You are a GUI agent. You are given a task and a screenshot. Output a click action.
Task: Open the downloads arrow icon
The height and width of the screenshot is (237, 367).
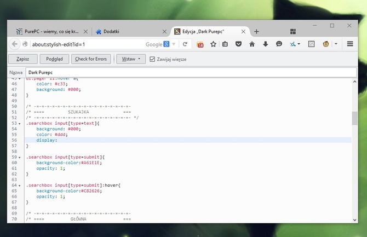(x=265, y=44)
